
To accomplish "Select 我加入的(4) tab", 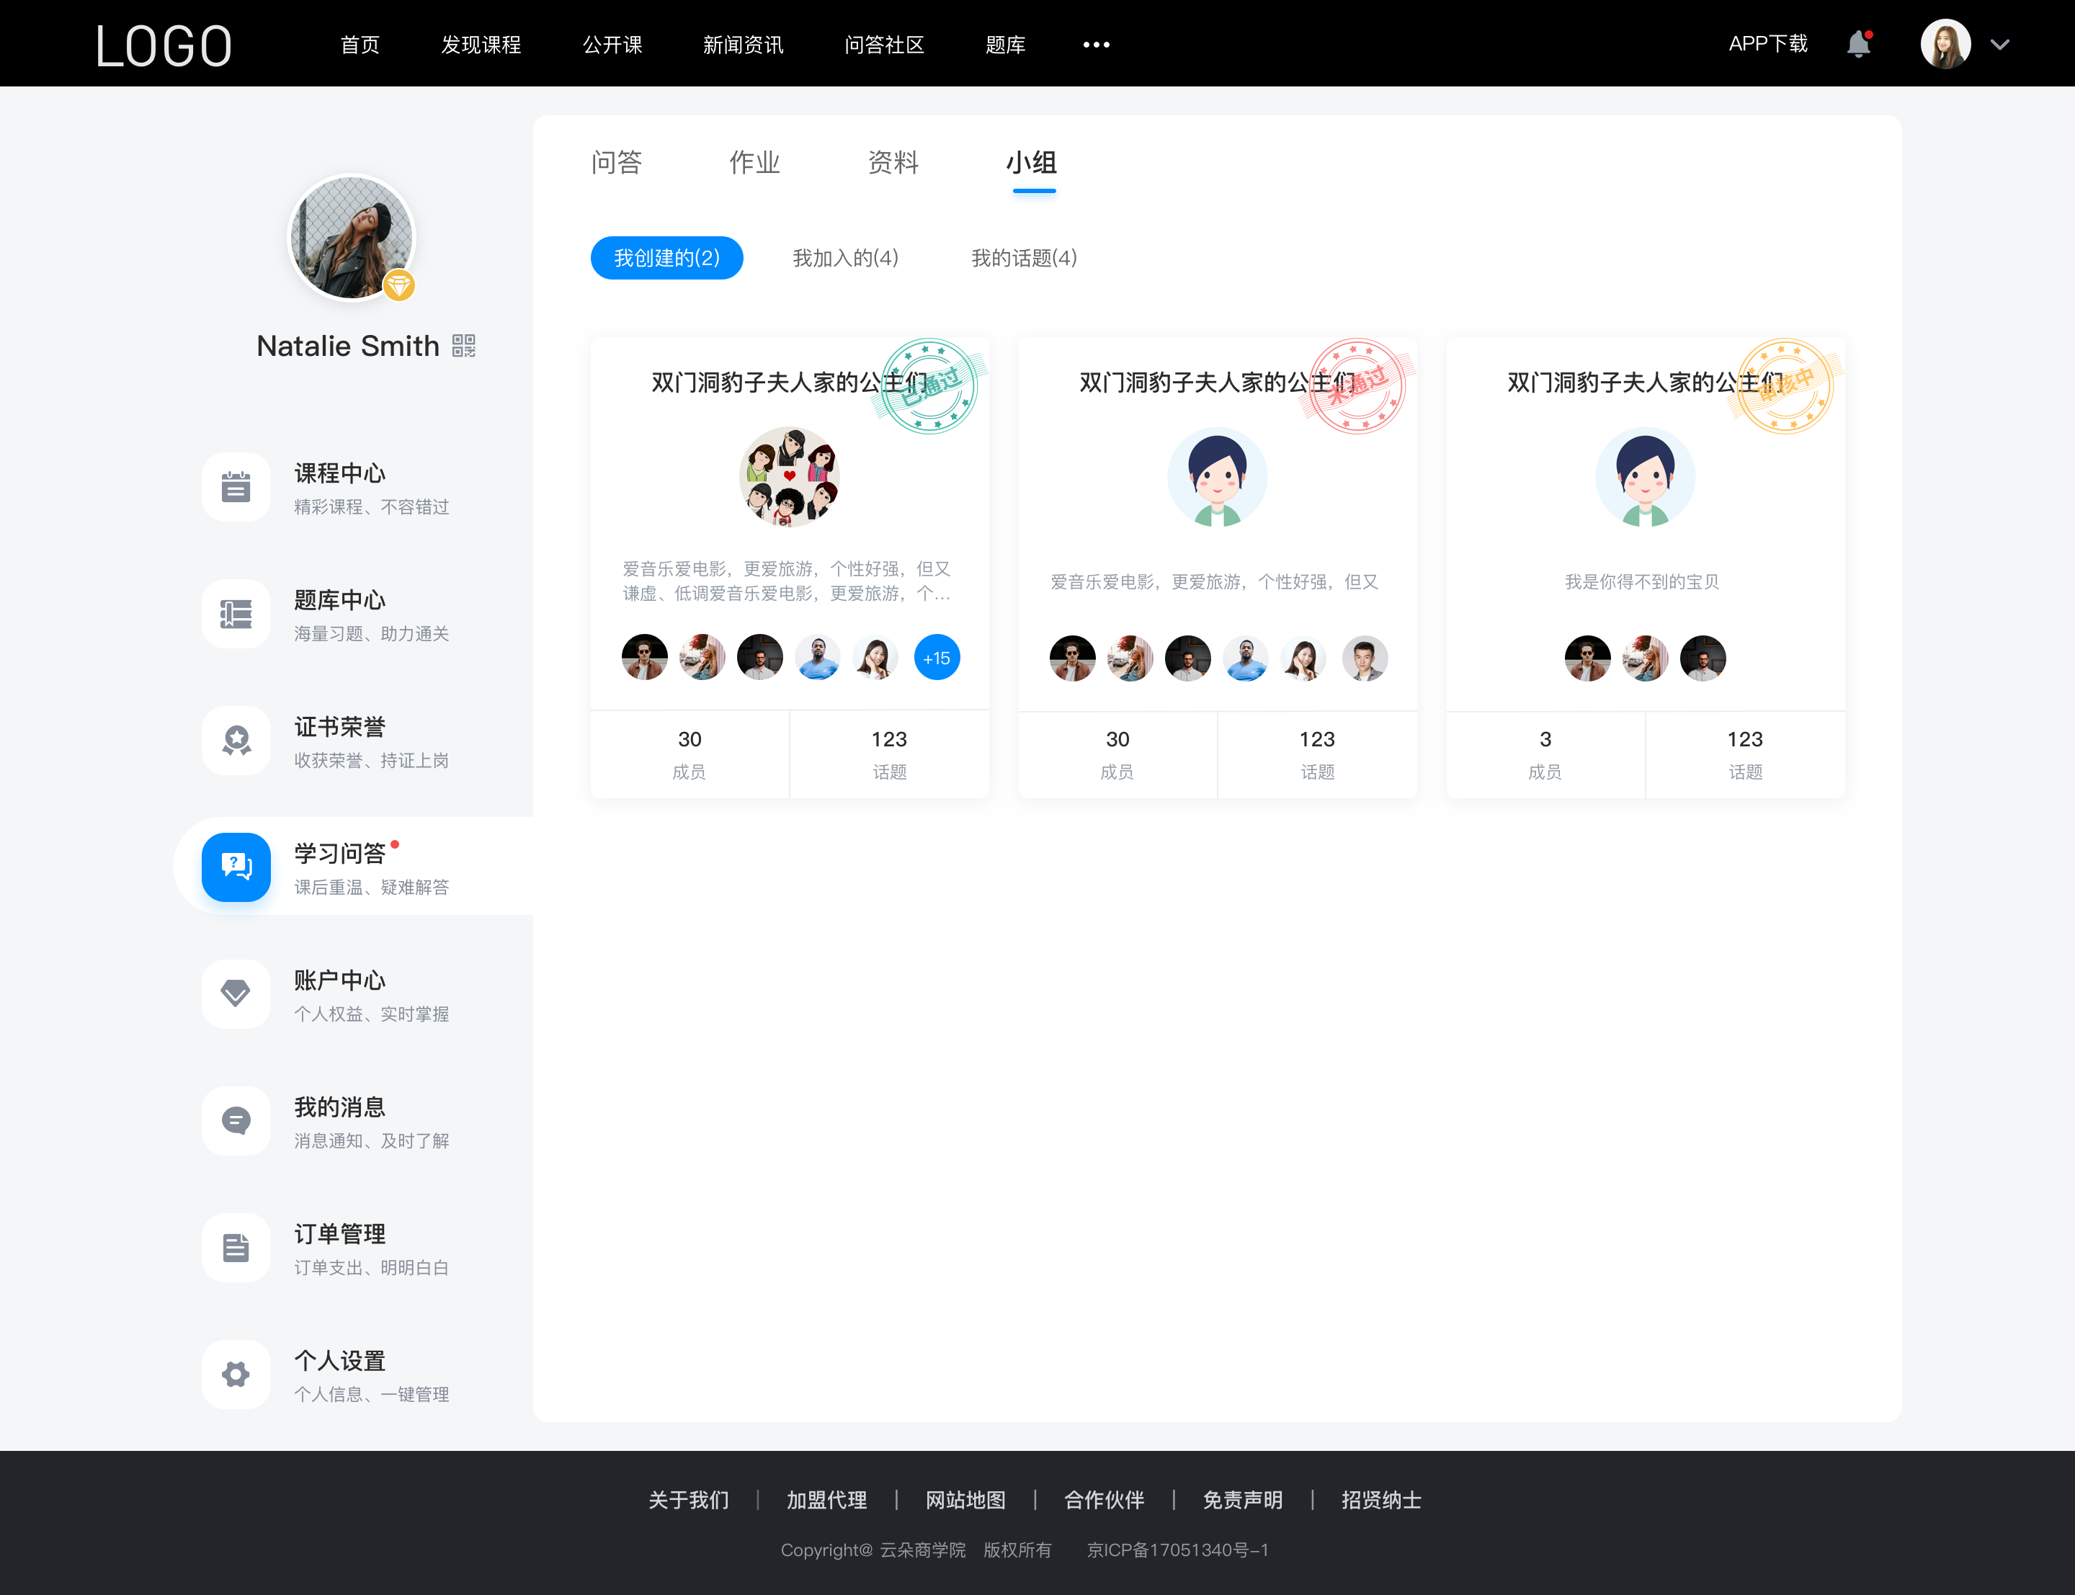I will [844, 256].
